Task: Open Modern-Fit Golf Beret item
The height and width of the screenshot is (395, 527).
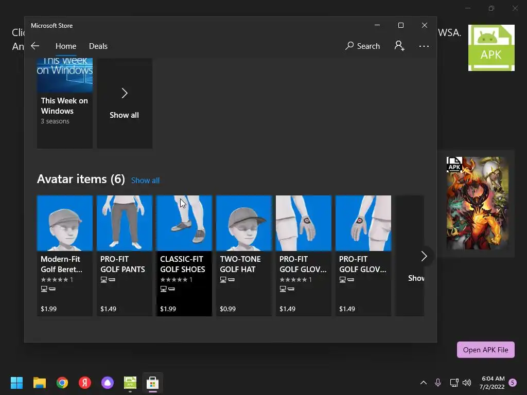Action: 64,256
